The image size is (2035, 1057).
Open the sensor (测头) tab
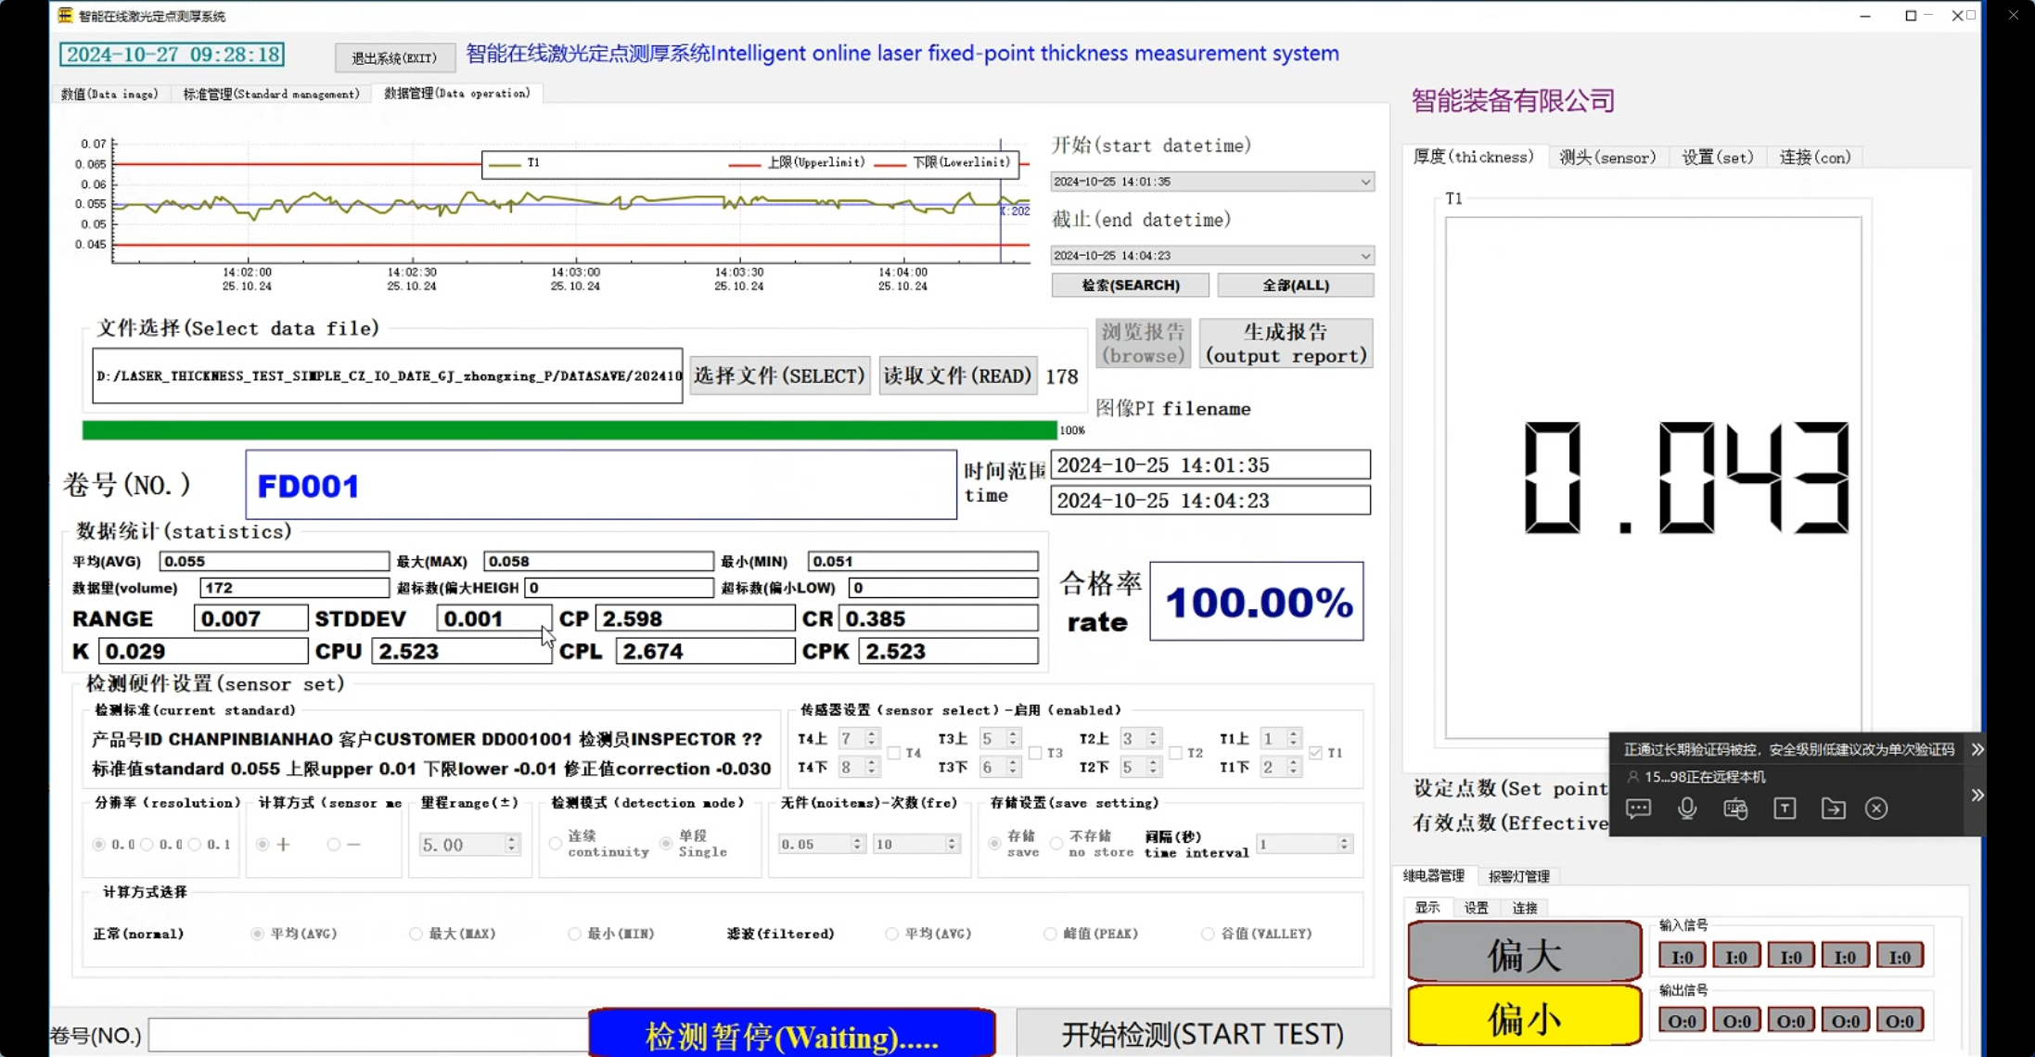click(1607, 158)
